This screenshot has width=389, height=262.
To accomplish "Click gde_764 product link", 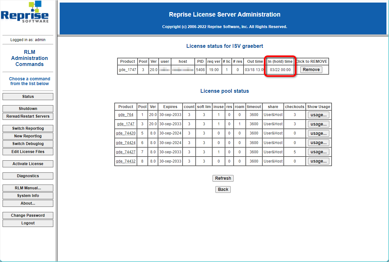I will 126,115.
